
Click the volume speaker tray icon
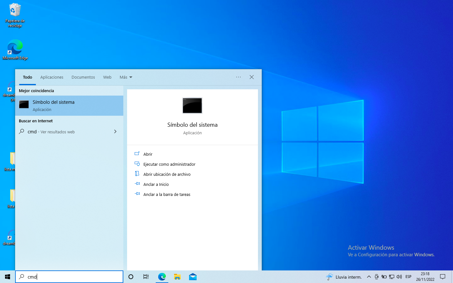click(x=399, y=277)
